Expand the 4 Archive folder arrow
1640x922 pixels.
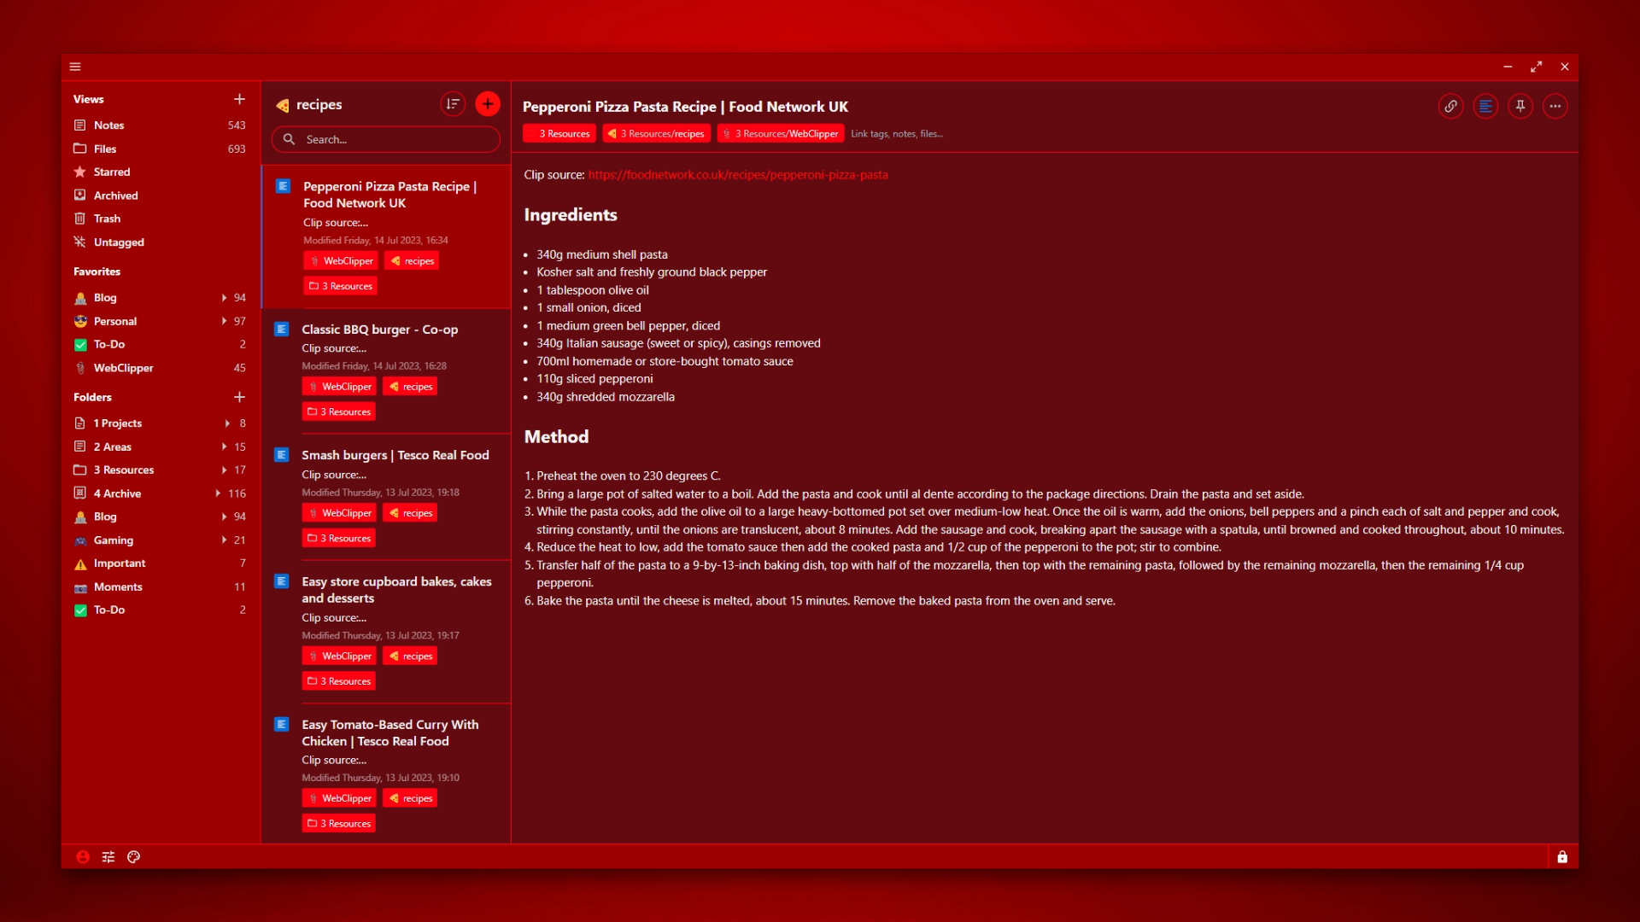218,493
